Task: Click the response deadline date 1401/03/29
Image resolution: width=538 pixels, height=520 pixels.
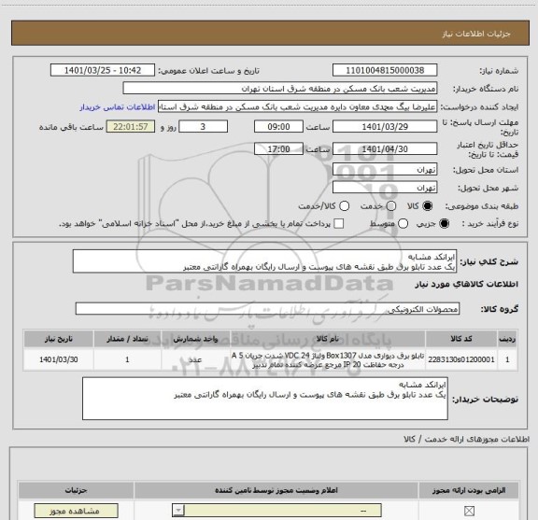Action: (x=385, y=127)
